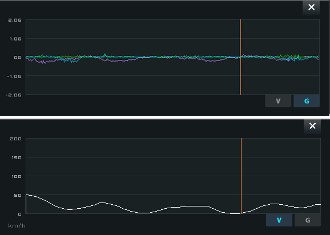Close the velocity graph panel
Viewport: 330px width, 235px height.
312,126
